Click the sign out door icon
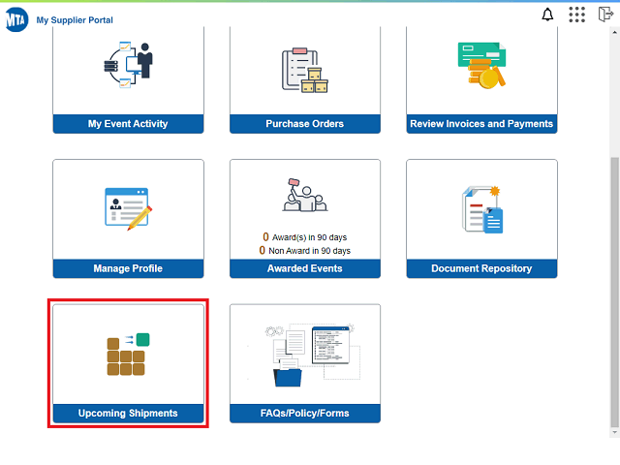The image size is (620, 465). tap(604, 15)
